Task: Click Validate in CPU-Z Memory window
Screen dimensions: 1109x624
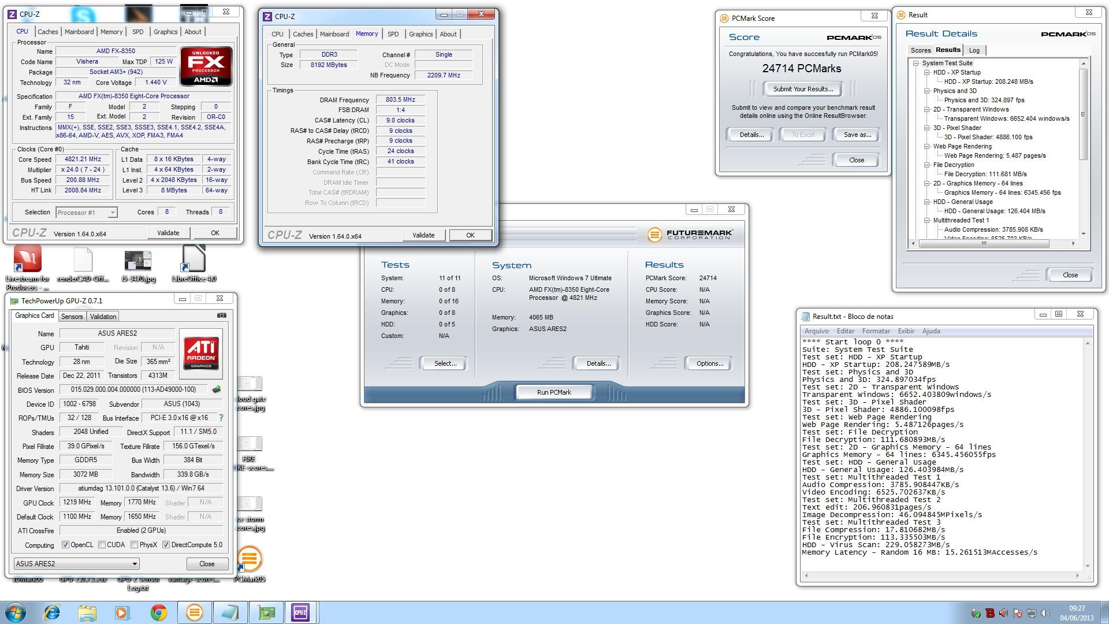Action: [423, 235]
